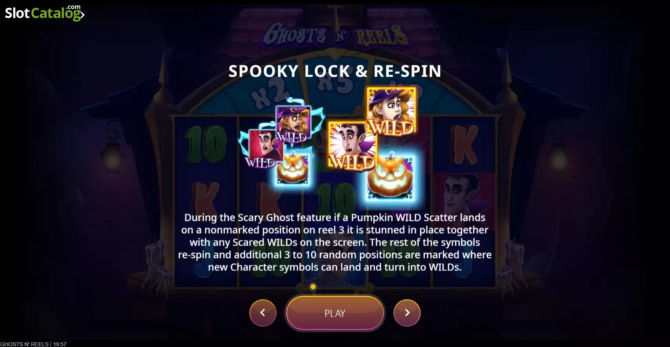The width and height of the screenshot is (670, 347).
Task: Click the orange-framed witch WILD symbol
Action: tap(391, 112)
